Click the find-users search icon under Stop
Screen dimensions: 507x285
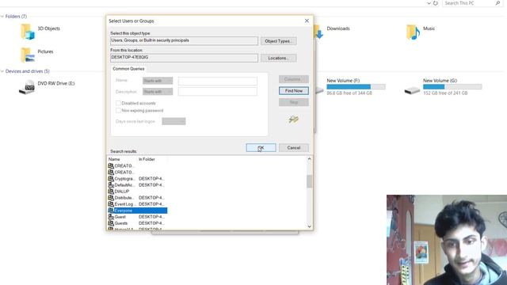[x=294, y=120]
